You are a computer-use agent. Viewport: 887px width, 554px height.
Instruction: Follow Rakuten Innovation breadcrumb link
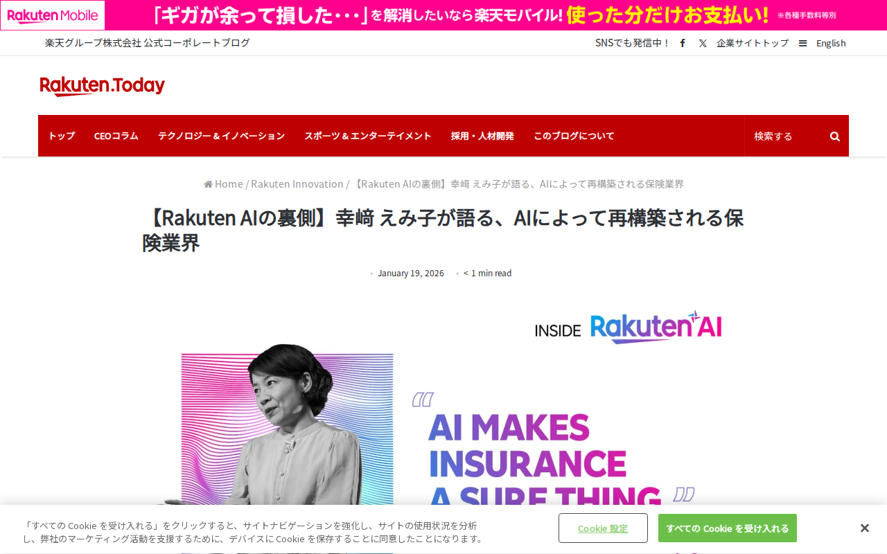click(297, 184)
